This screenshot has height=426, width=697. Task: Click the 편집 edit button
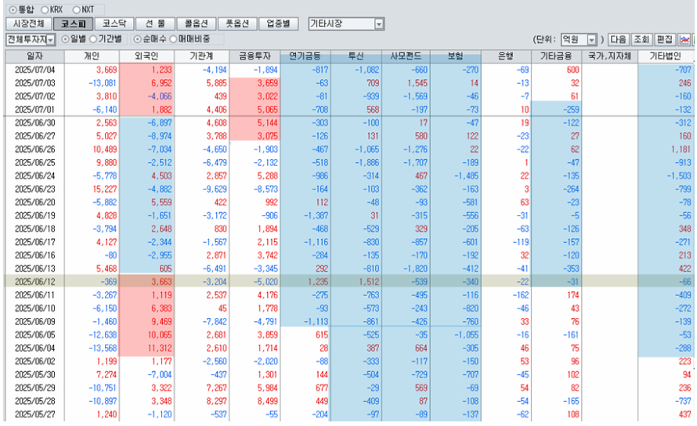[x=665, y=39]
